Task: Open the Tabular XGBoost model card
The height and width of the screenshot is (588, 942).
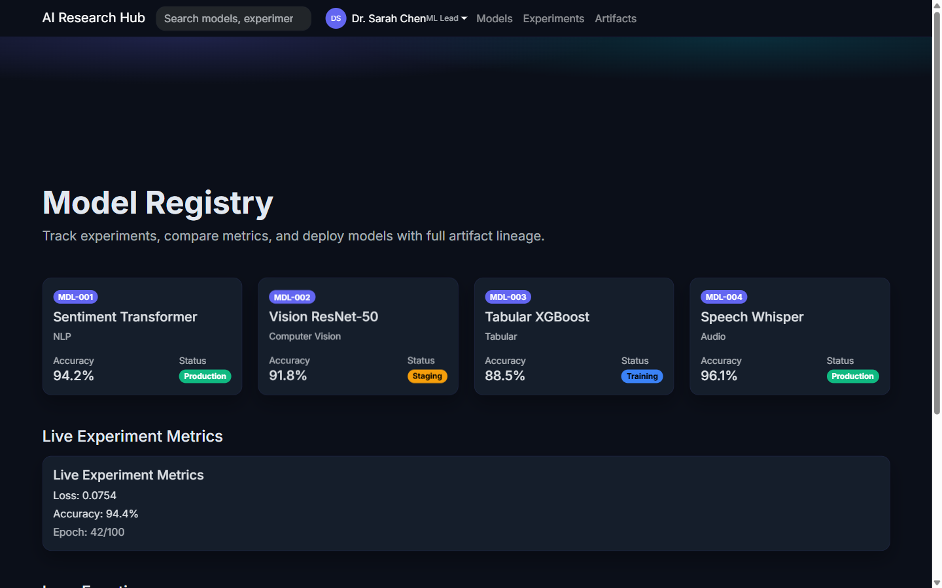Action: click(x=574, y=336)
